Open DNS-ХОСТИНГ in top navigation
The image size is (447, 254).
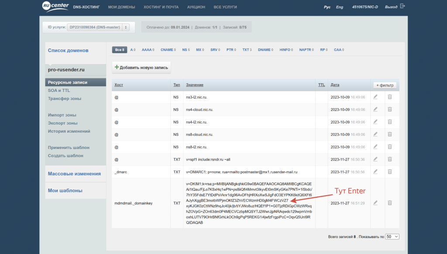pyautogui.click(x=86, y=7)
